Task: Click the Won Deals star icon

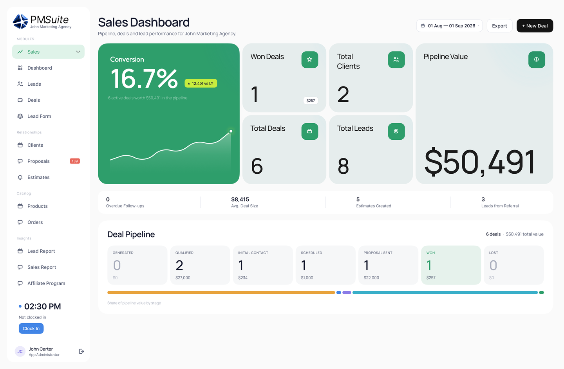Action: [x=310, y=59]
